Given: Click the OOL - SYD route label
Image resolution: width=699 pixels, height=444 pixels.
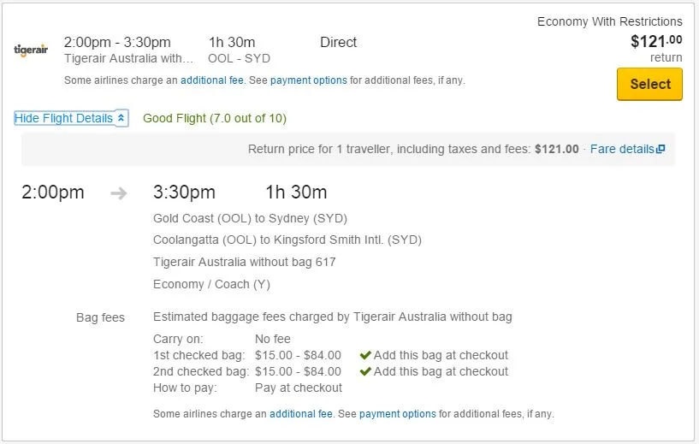Looking at the screenshot, I should (x=239, y=58).
